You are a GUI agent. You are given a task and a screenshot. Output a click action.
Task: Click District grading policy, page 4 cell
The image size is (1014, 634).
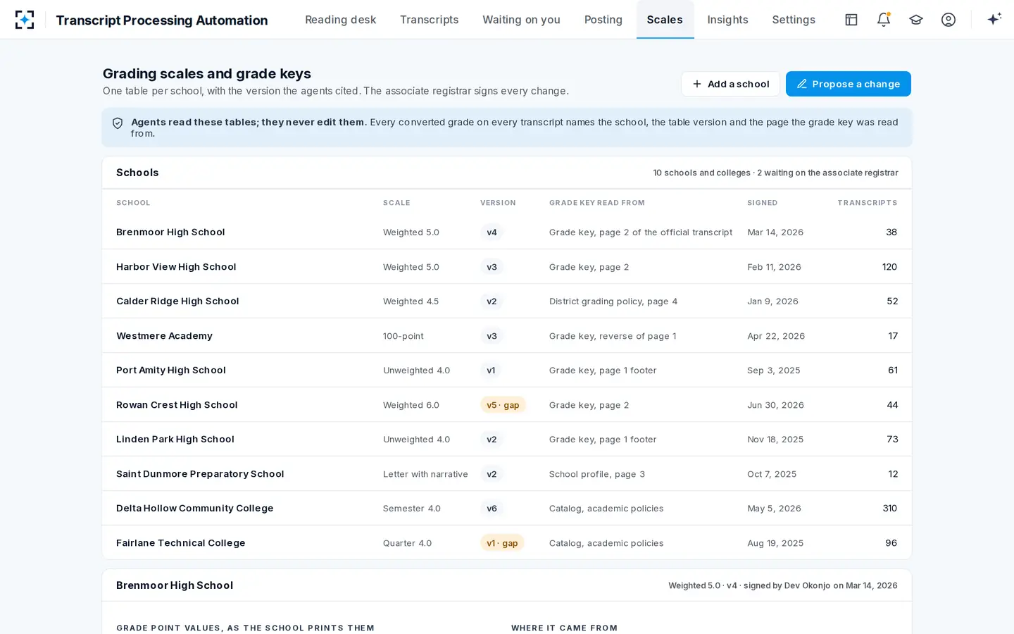click(x=613, y=302)
